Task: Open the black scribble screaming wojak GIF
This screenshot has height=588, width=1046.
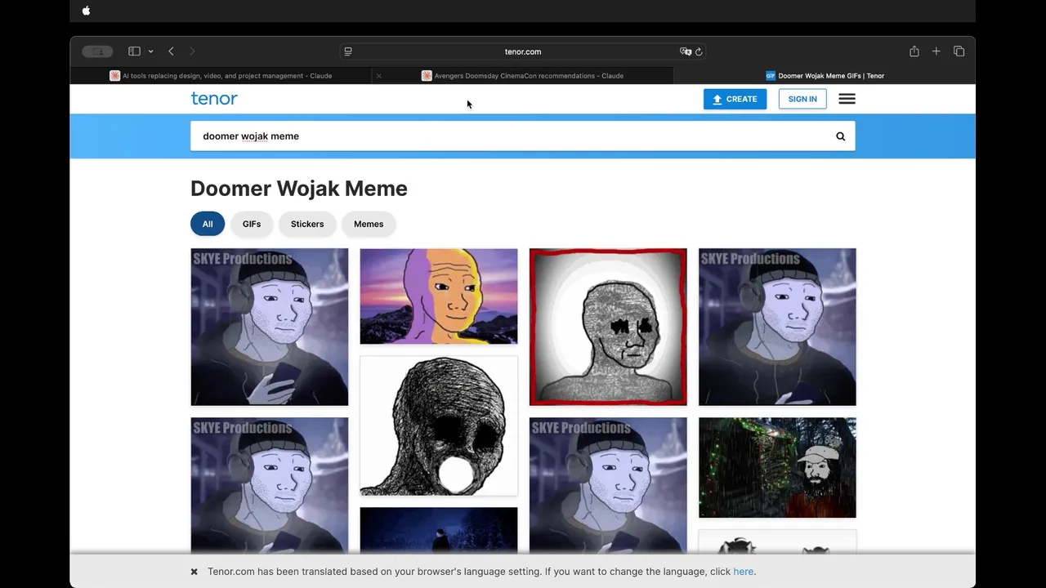Action: click(439, 425)
